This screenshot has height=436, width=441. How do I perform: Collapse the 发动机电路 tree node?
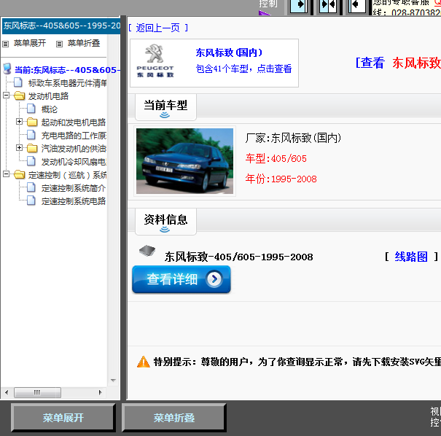click(6, 95)
